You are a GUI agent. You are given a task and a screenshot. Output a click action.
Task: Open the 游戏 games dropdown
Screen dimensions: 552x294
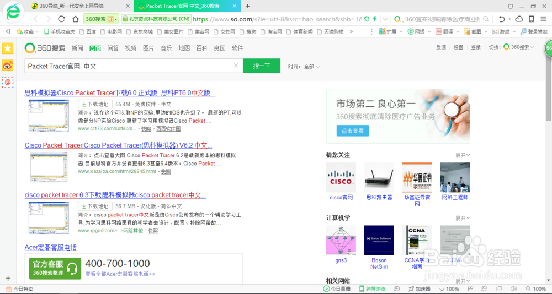point(503,31)
